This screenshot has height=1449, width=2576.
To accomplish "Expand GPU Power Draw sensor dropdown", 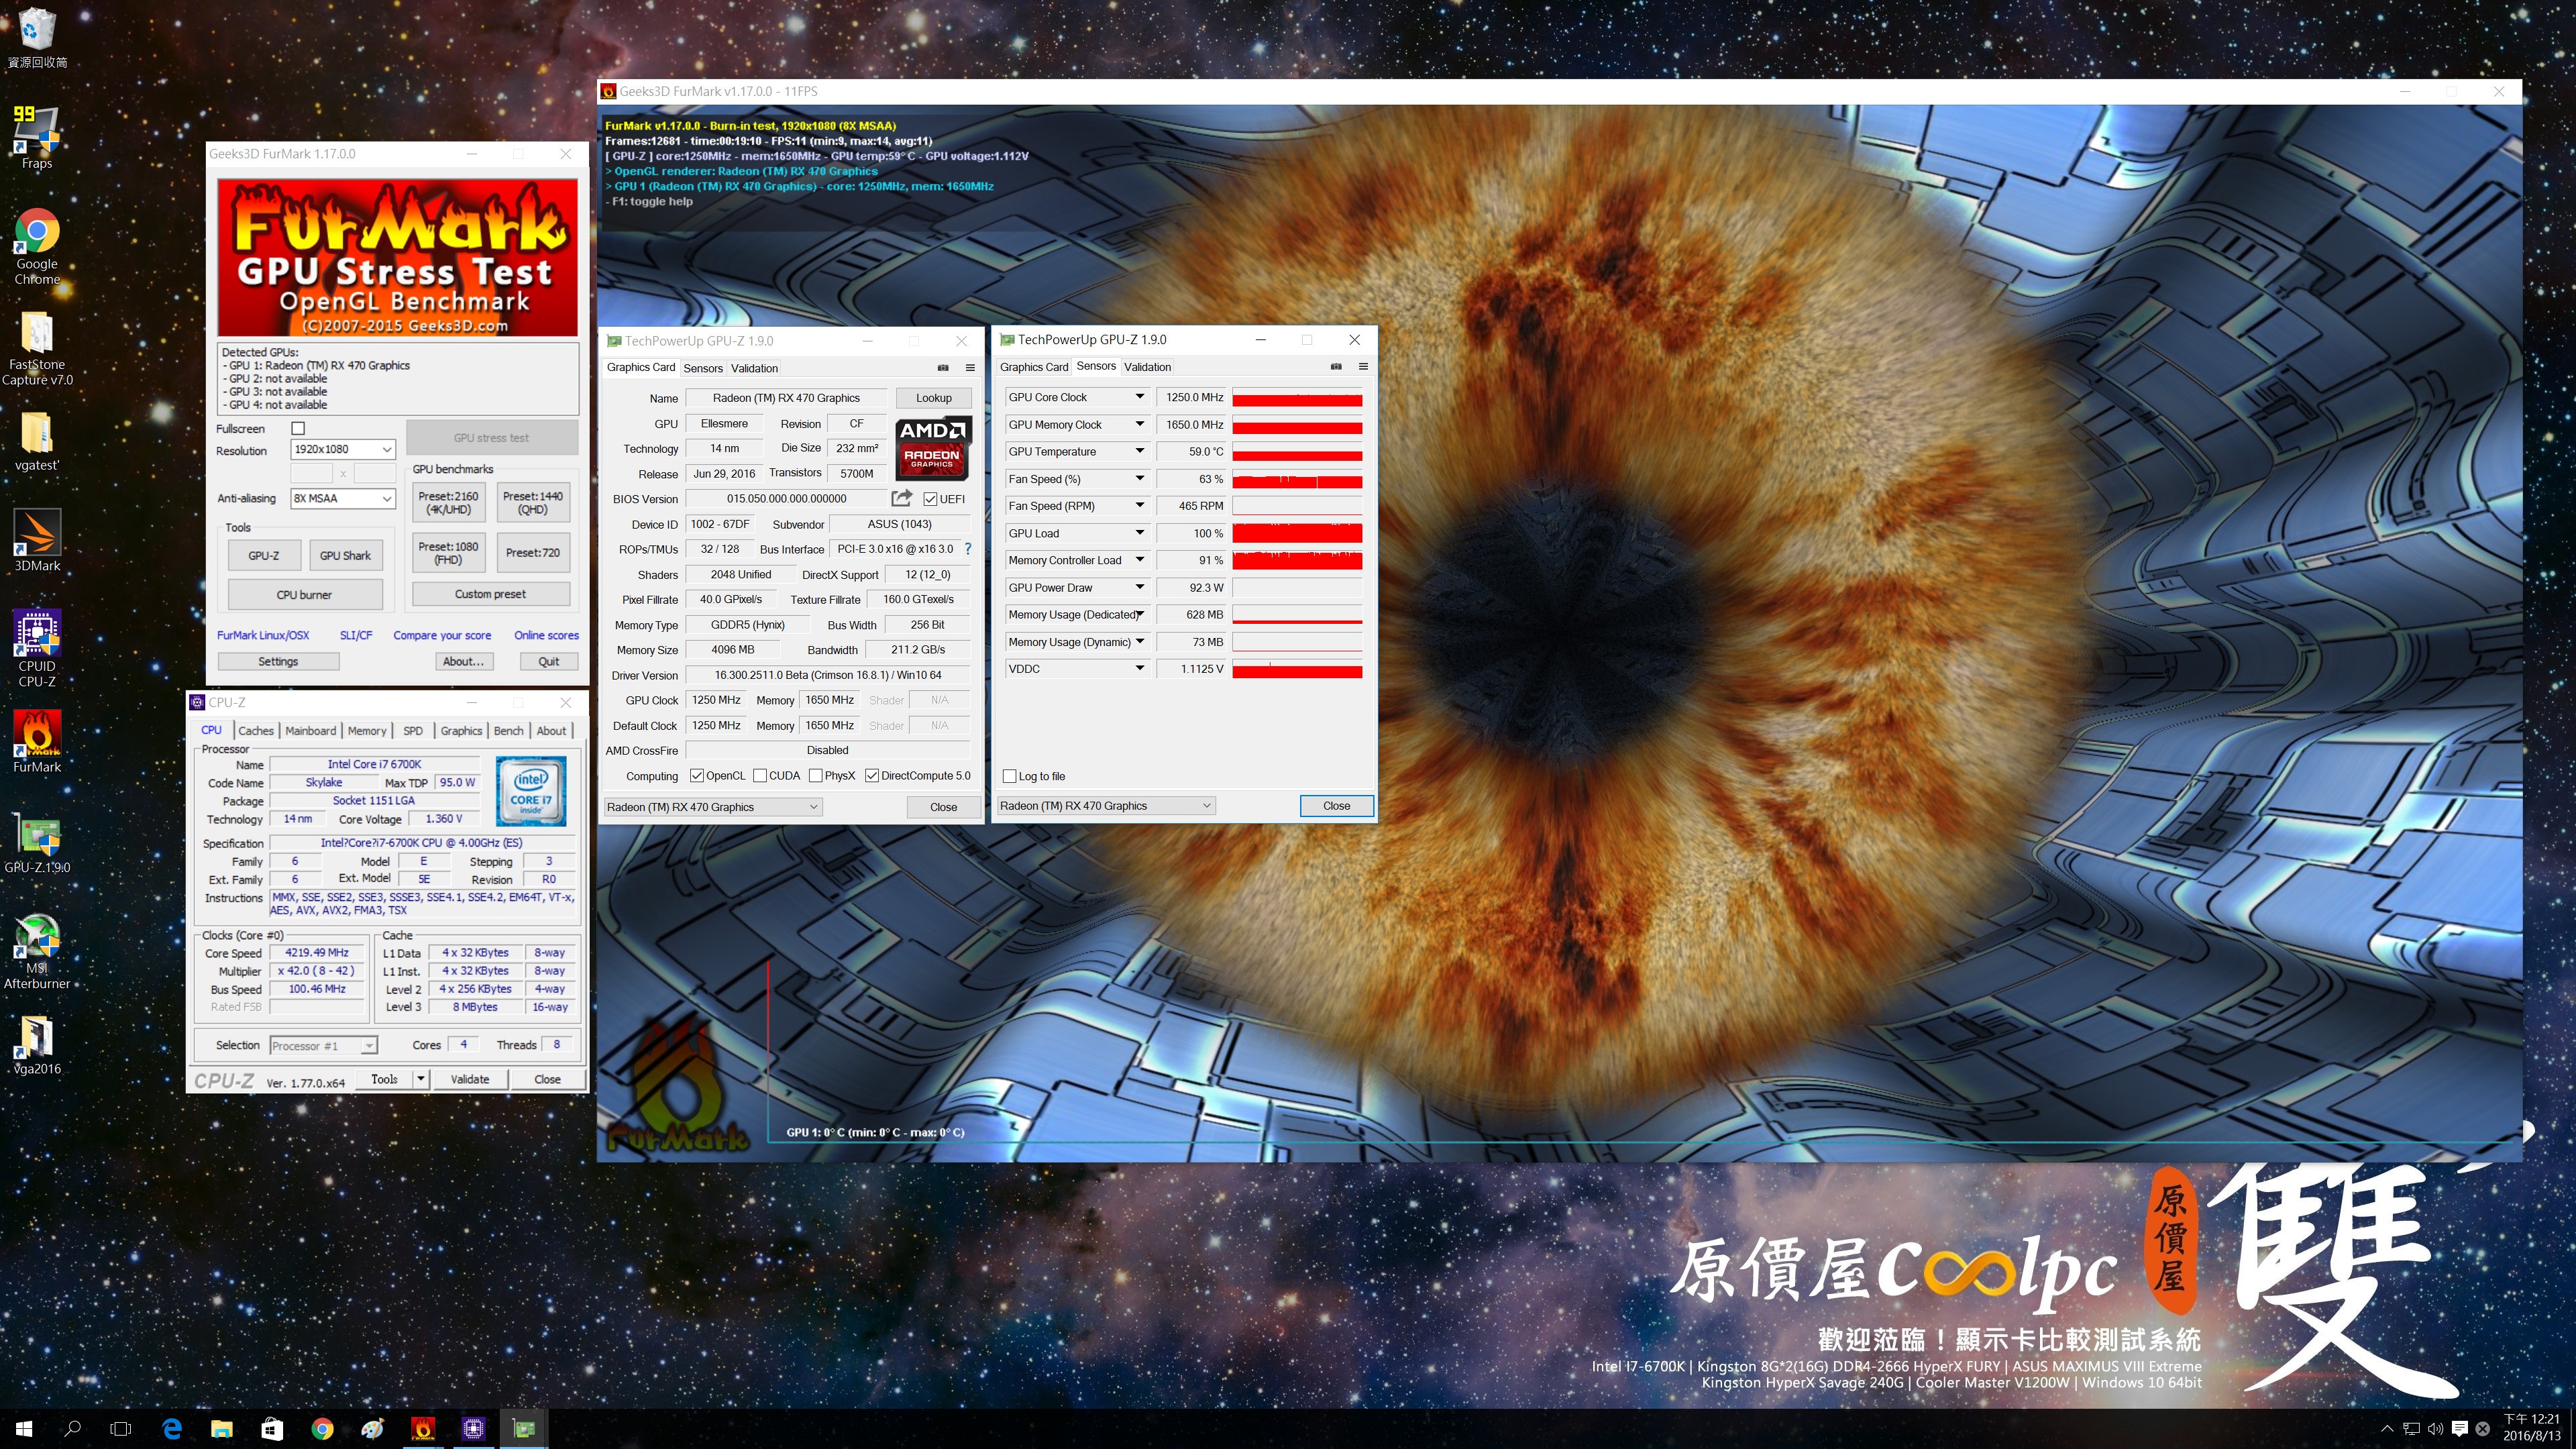I will point(1139,587).
